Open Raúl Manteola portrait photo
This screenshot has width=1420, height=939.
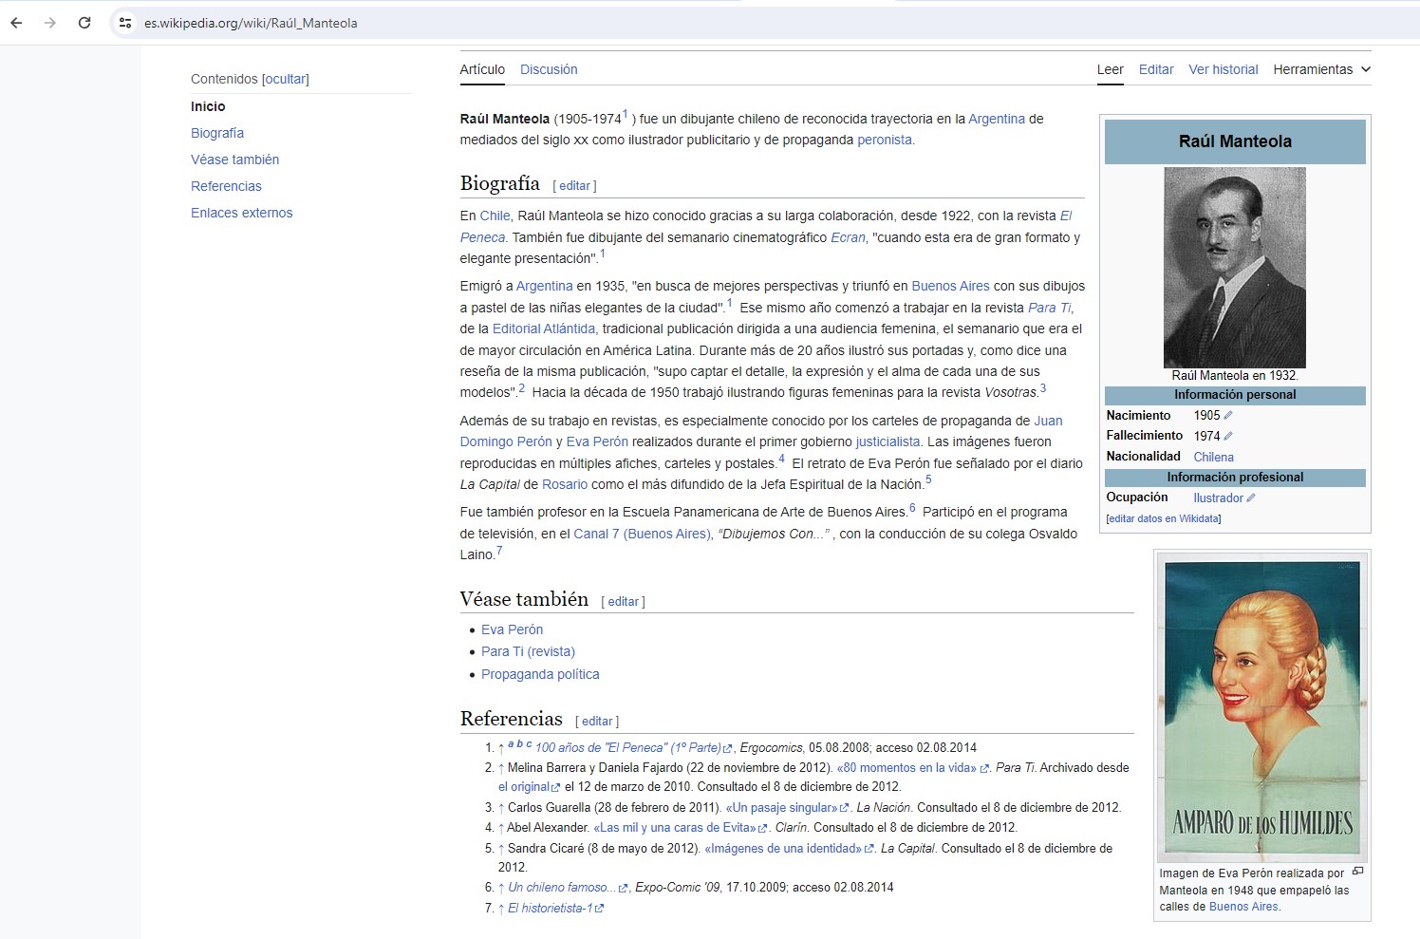point(1235,268)
